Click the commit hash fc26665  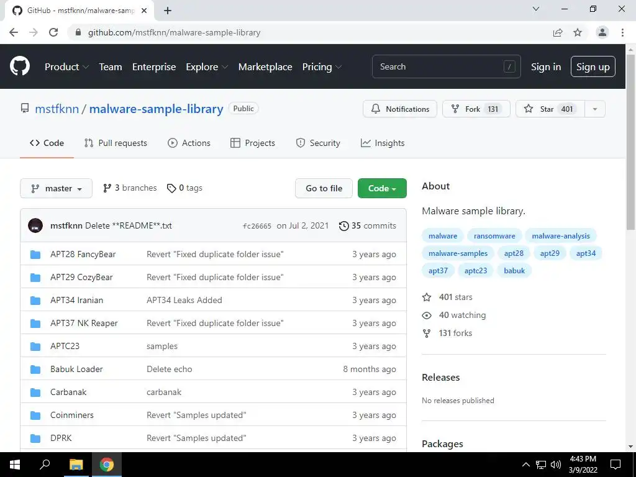pyautogui.click(x=257, y=226)
